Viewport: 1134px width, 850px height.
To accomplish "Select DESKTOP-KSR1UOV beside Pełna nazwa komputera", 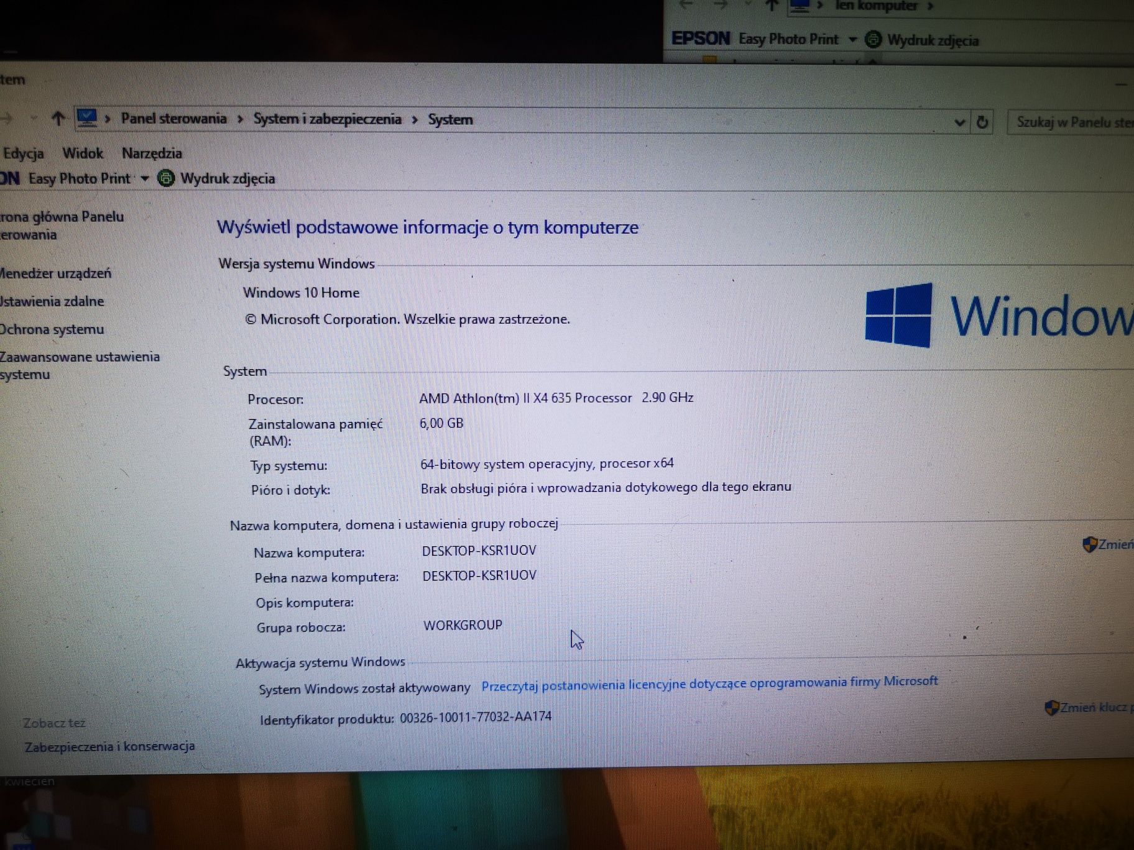I will 479,575.
